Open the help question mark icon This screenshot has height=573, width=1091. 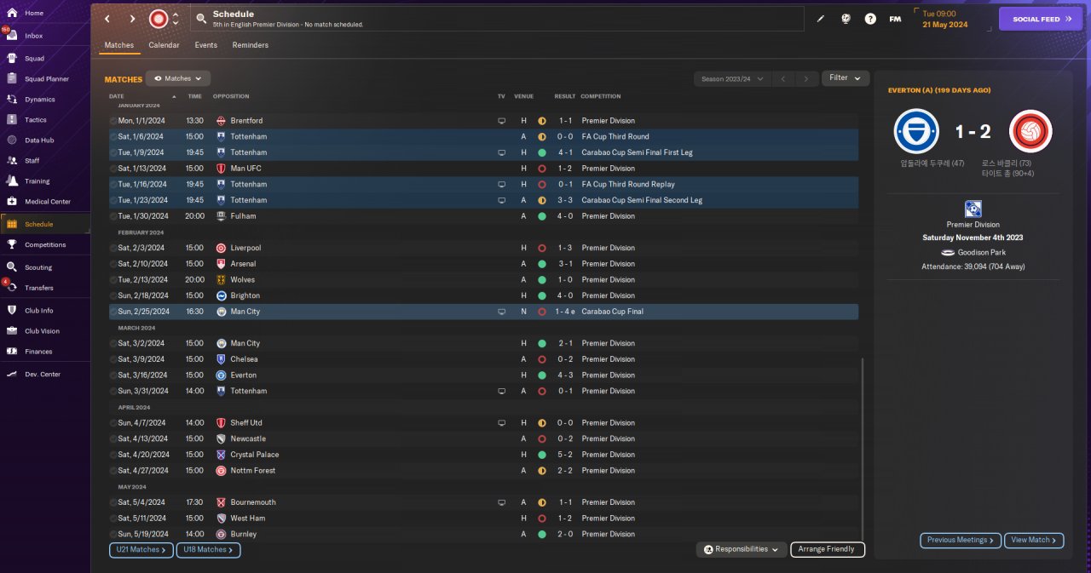tap(870, 19)
